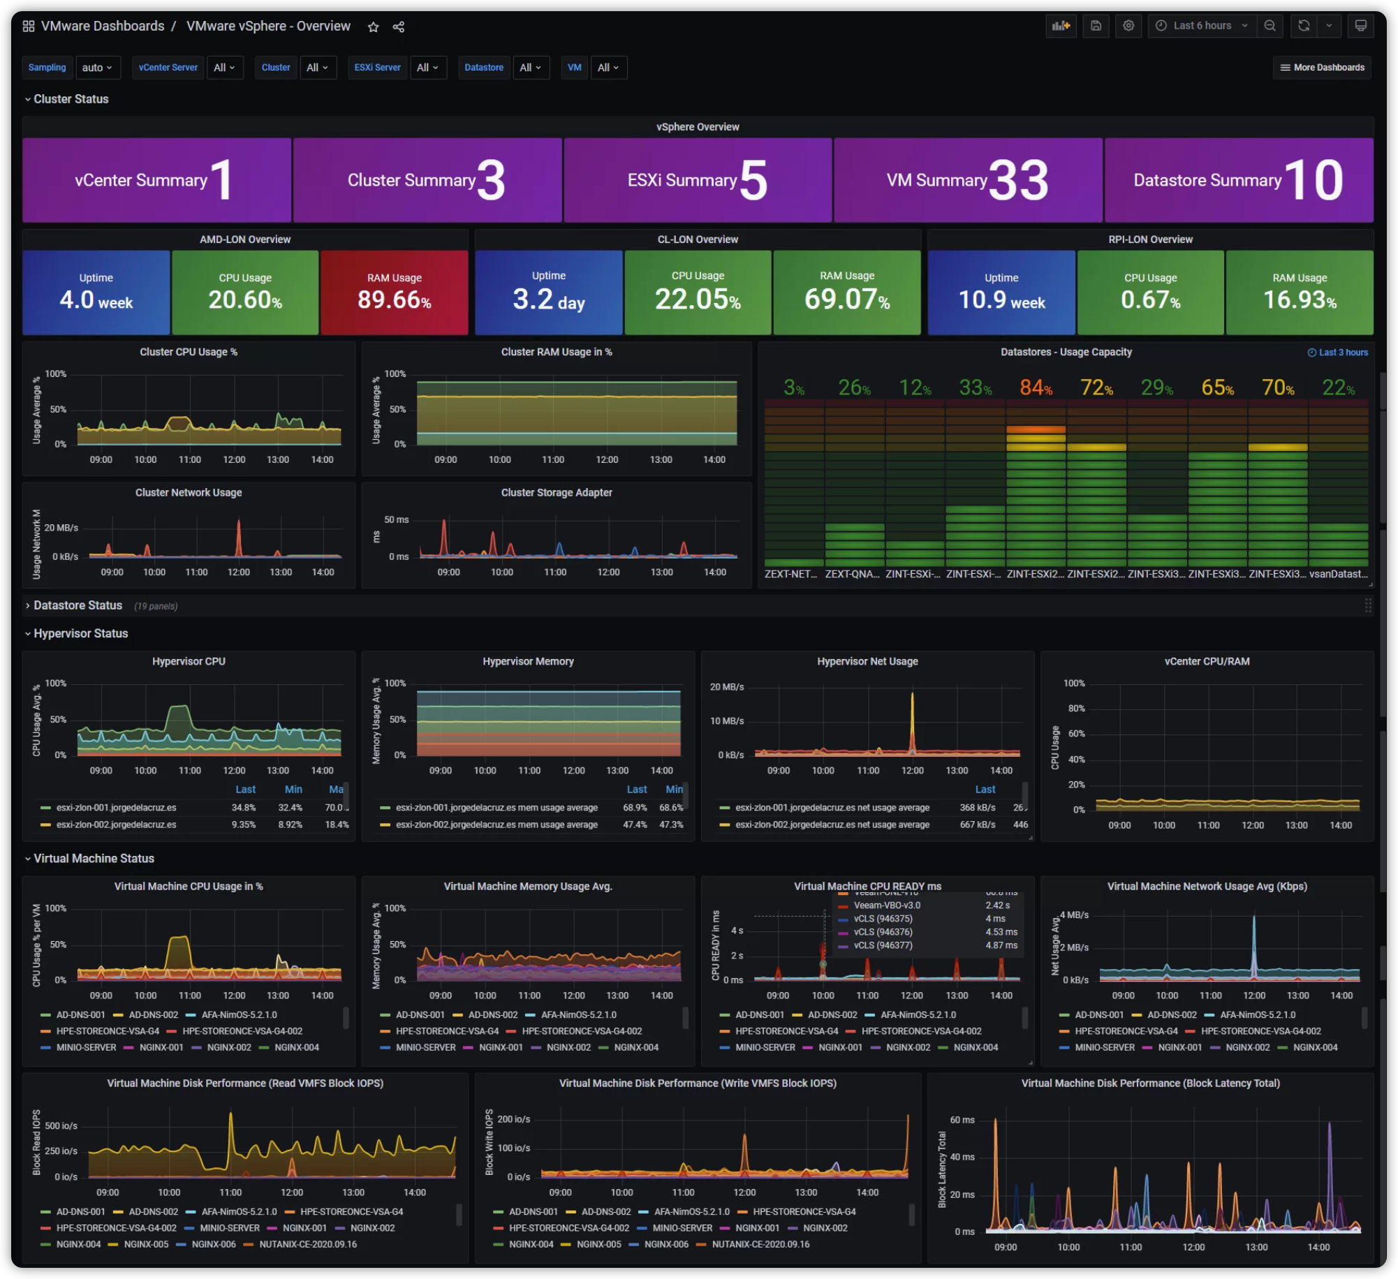Zoom out the time range with the magnifier icon
1398x1279 pixels.
tap(1270, 26)
